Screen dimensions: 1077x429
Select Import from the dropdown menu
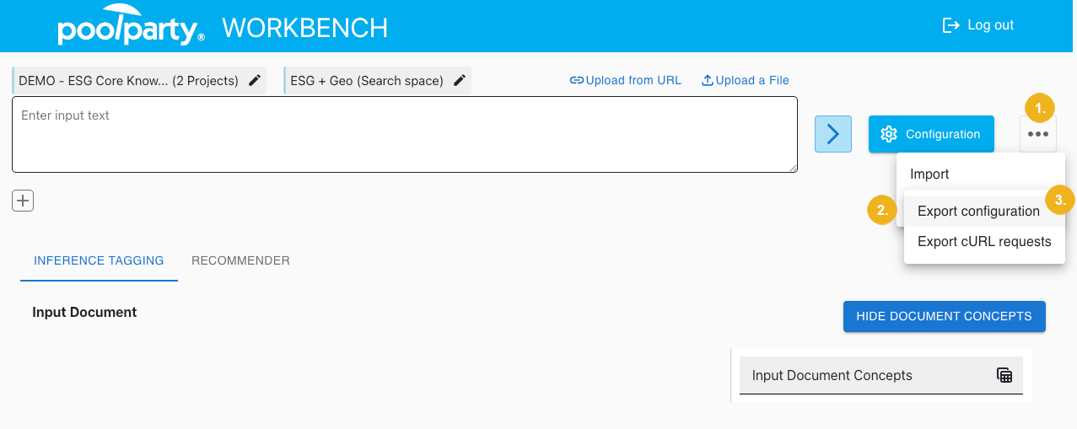[x=929, y=174]
